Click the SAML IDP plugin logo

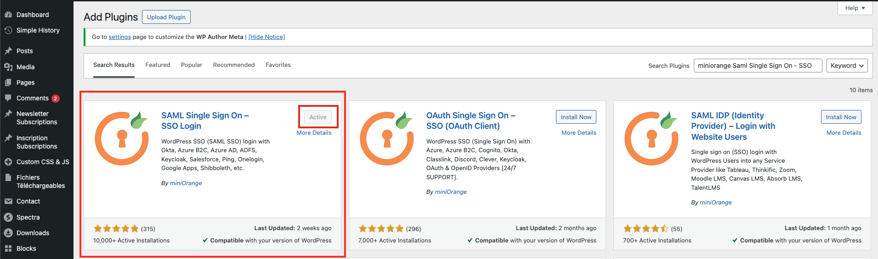[651, 138]
